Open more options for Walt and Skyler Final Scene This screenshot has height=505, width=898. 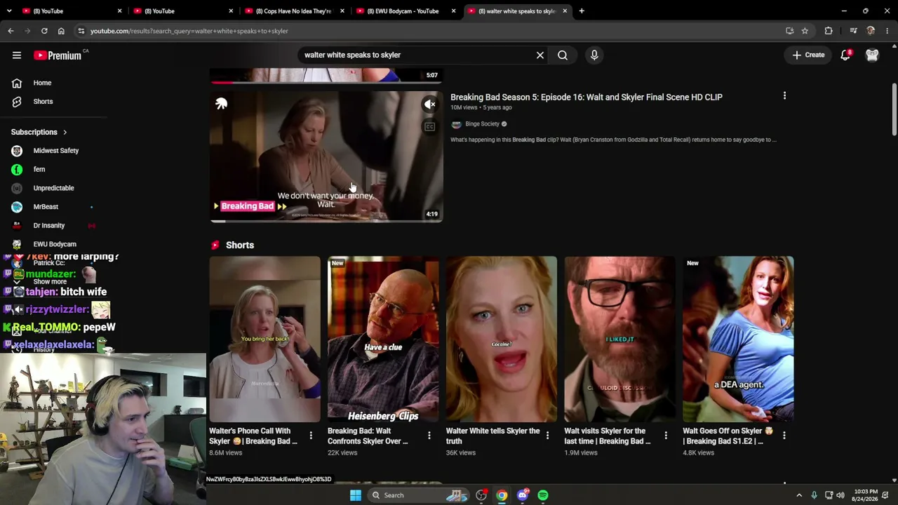784,96
